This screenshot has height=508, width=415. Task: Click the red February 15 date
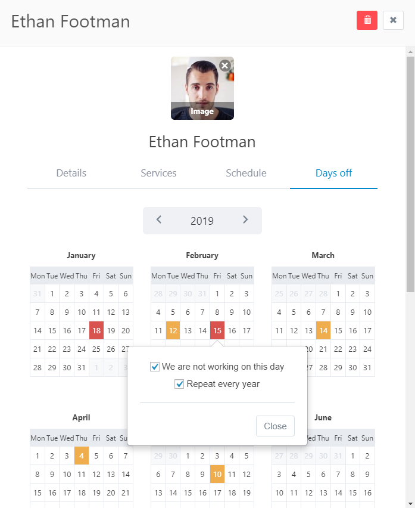(217, 330)
